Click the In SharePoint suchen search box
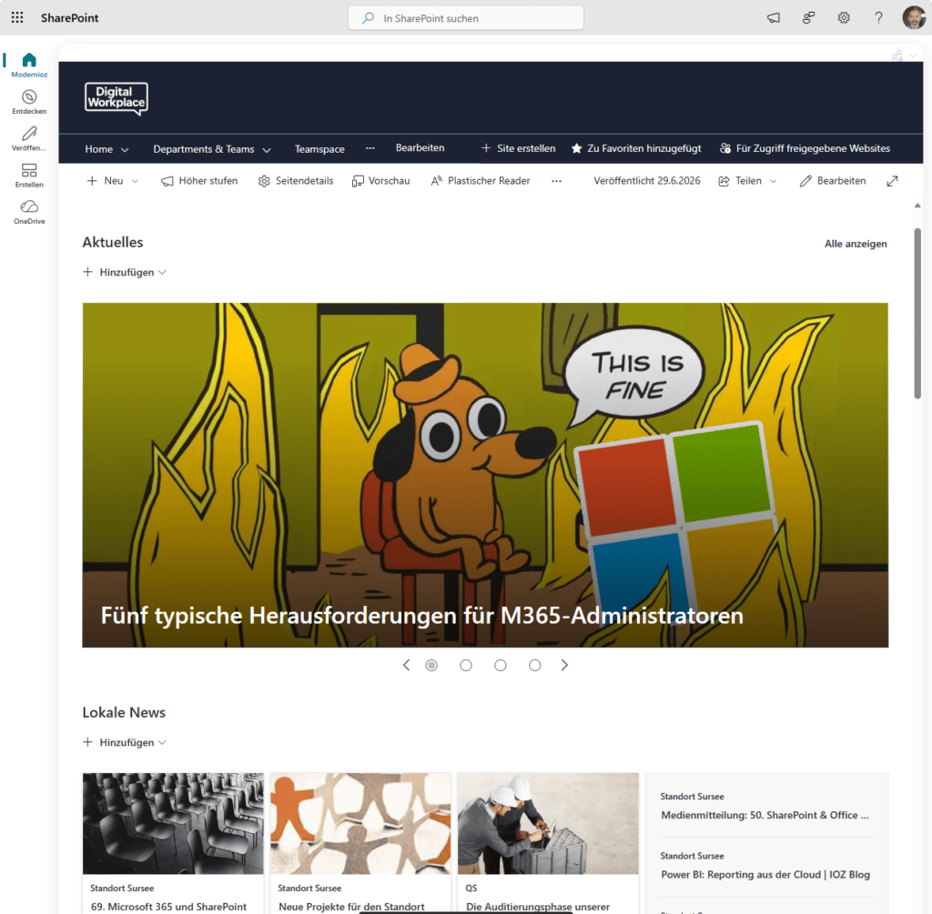Image resolution: width=932 pixels, height=914 pixels. point(466,18)
